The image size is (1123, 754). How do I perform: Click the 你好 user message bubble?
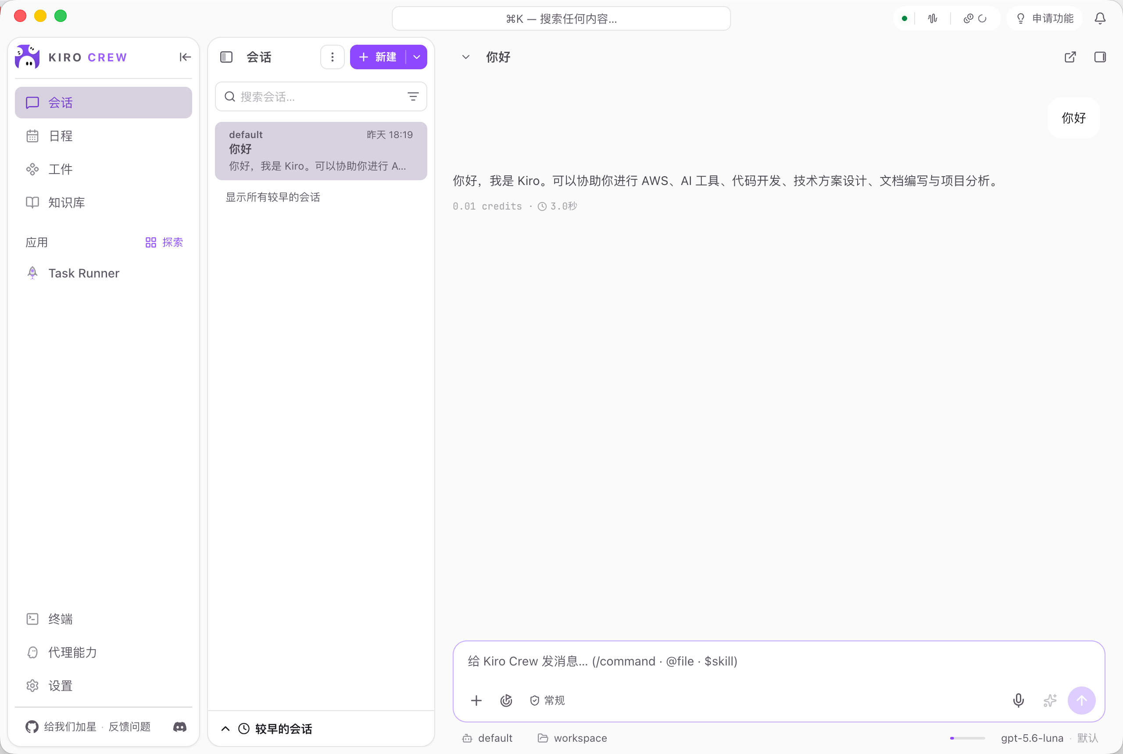(1073, 118)
